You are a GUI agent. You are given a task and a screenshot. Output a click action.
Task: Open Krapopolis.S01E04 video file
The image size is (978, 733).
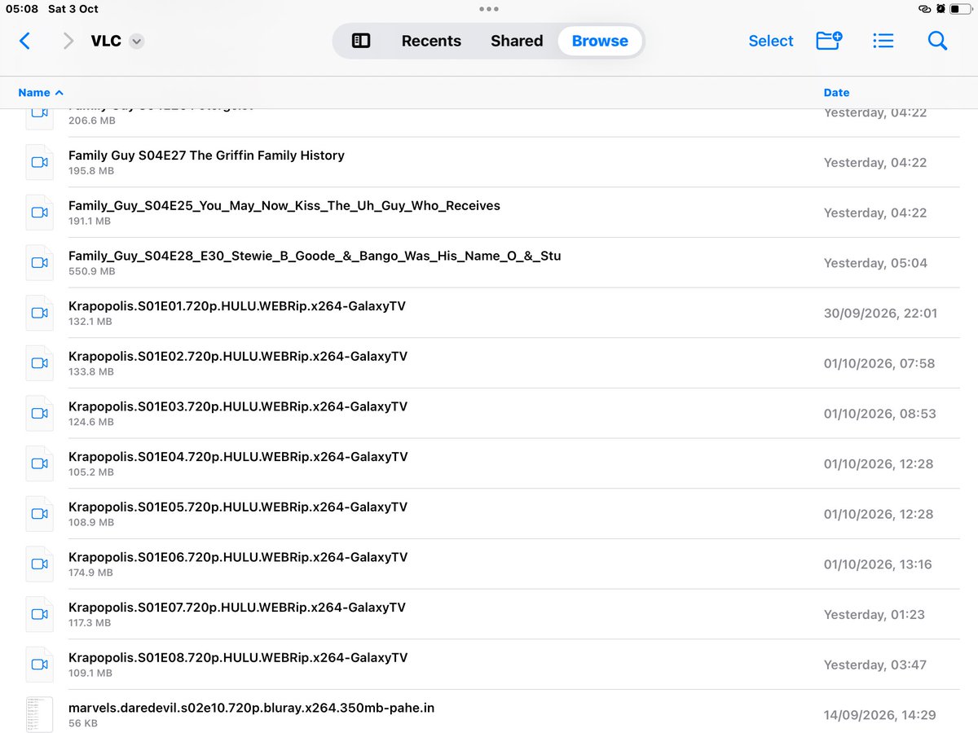238,457
